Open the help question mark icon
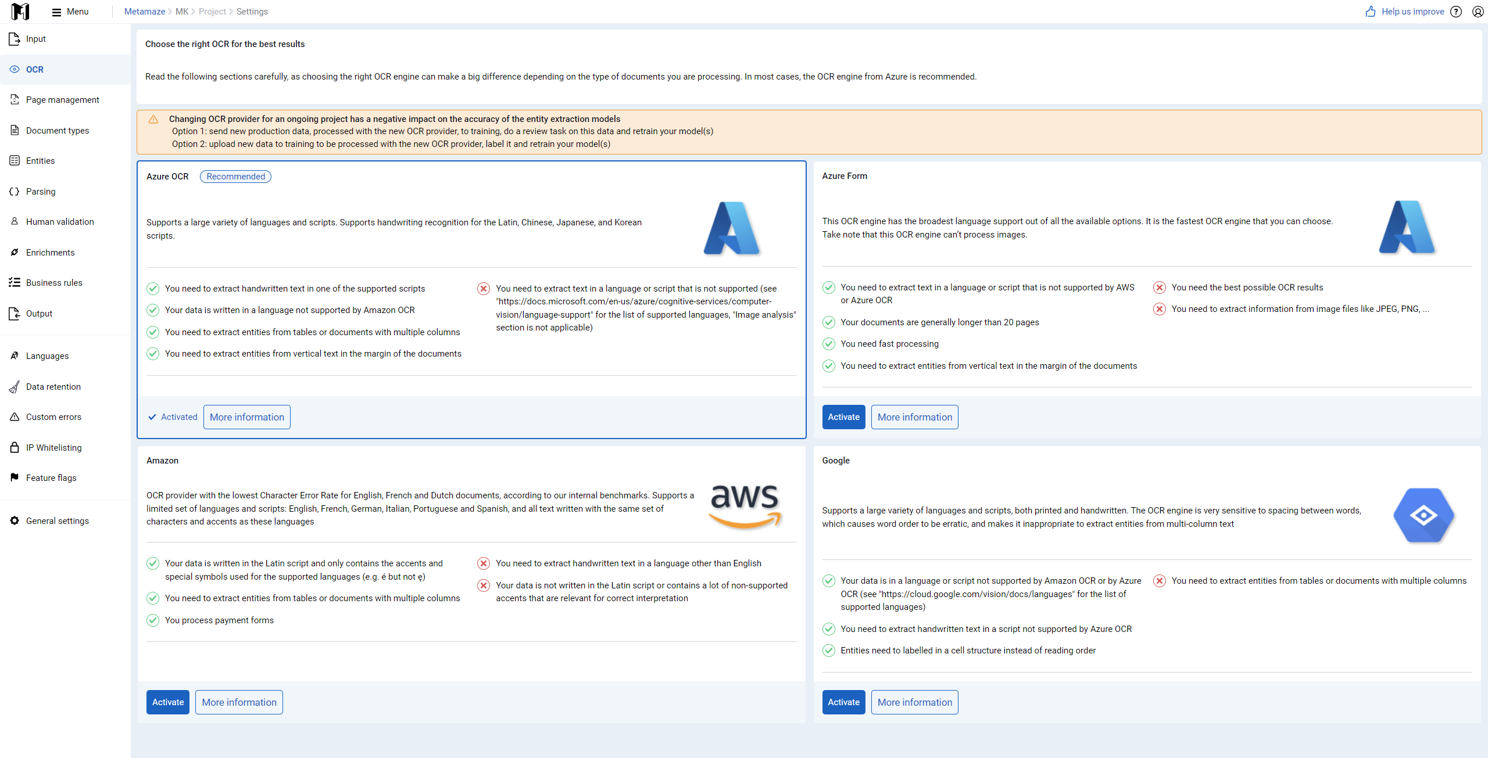The width and height of the screenshot is (1488, 758). [x=1456, y=12]
